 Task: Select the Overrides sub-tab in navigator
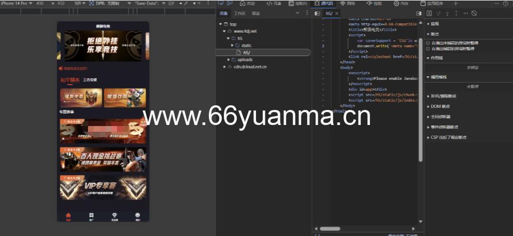click(x=256, y=13)
